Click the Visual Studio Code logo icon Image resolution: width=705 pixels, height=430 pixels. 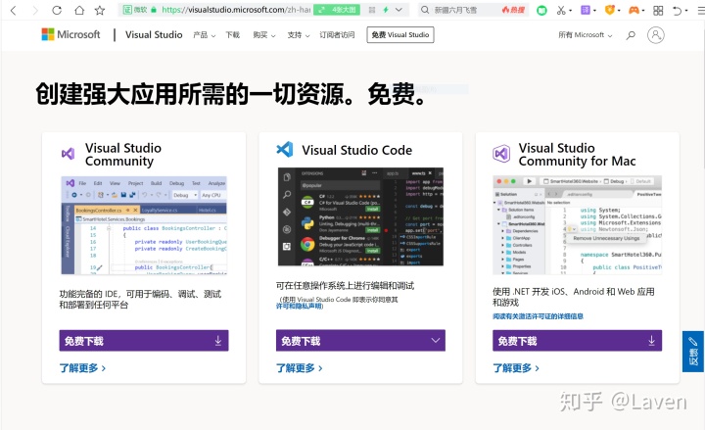click(285, 149)
